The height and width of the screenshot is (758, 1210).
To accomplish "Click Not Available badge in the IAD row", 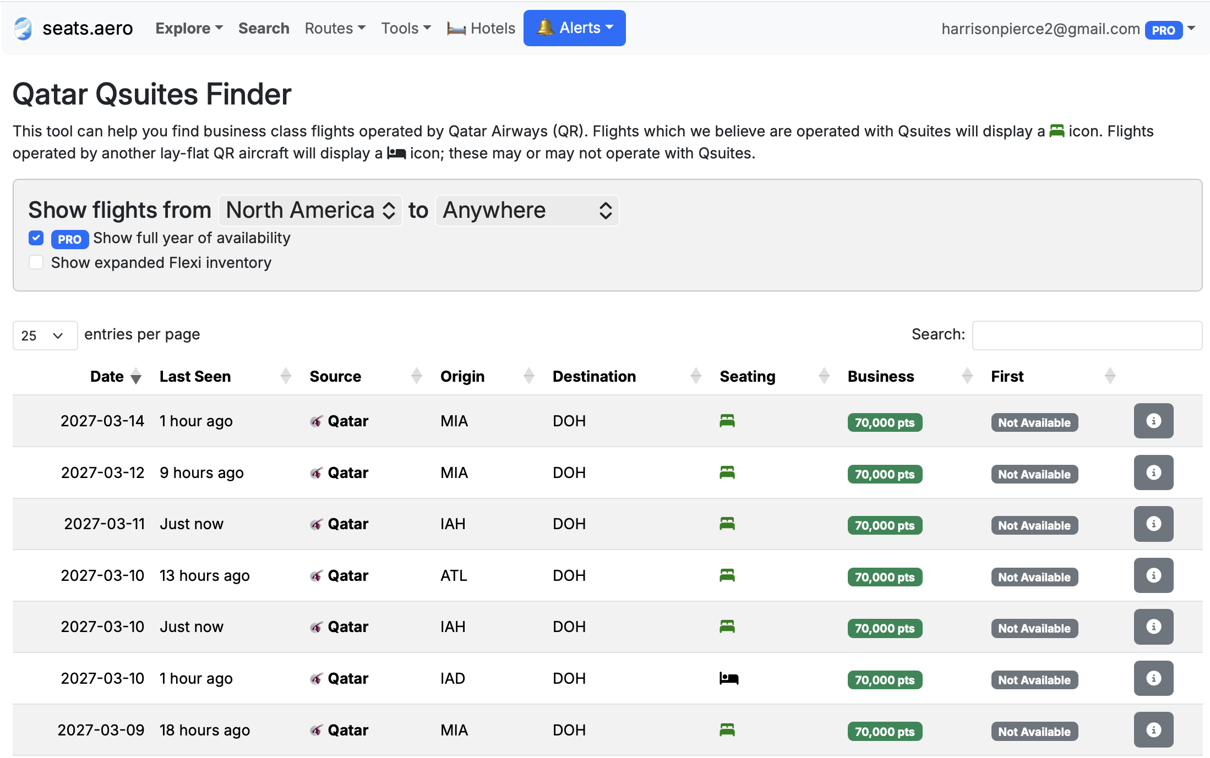I will click(x=1034, y=680).
